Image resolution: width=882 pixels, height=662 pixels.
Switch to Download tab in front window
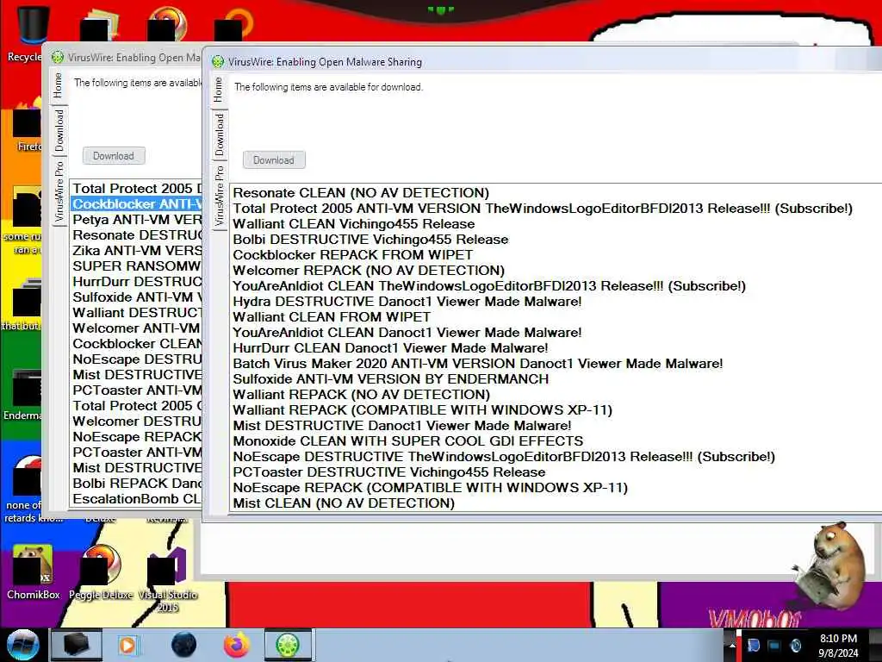[x=218, y=135]
